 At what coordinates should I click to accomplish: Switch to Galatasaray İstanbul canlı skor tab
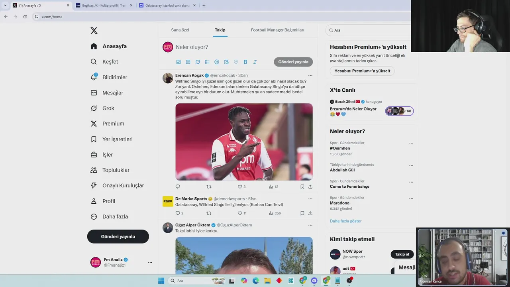(167, 6)
